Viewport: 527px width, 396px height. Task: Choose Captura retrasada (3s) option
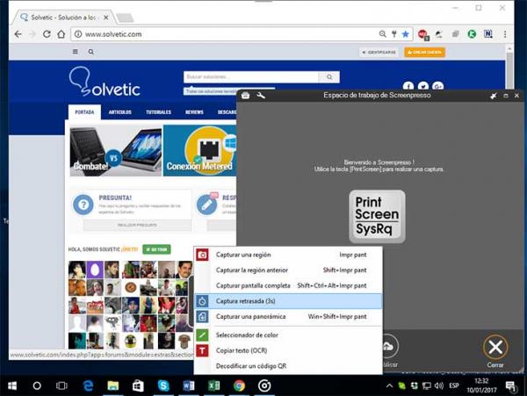pyautogui.click(x=288, y=301)
